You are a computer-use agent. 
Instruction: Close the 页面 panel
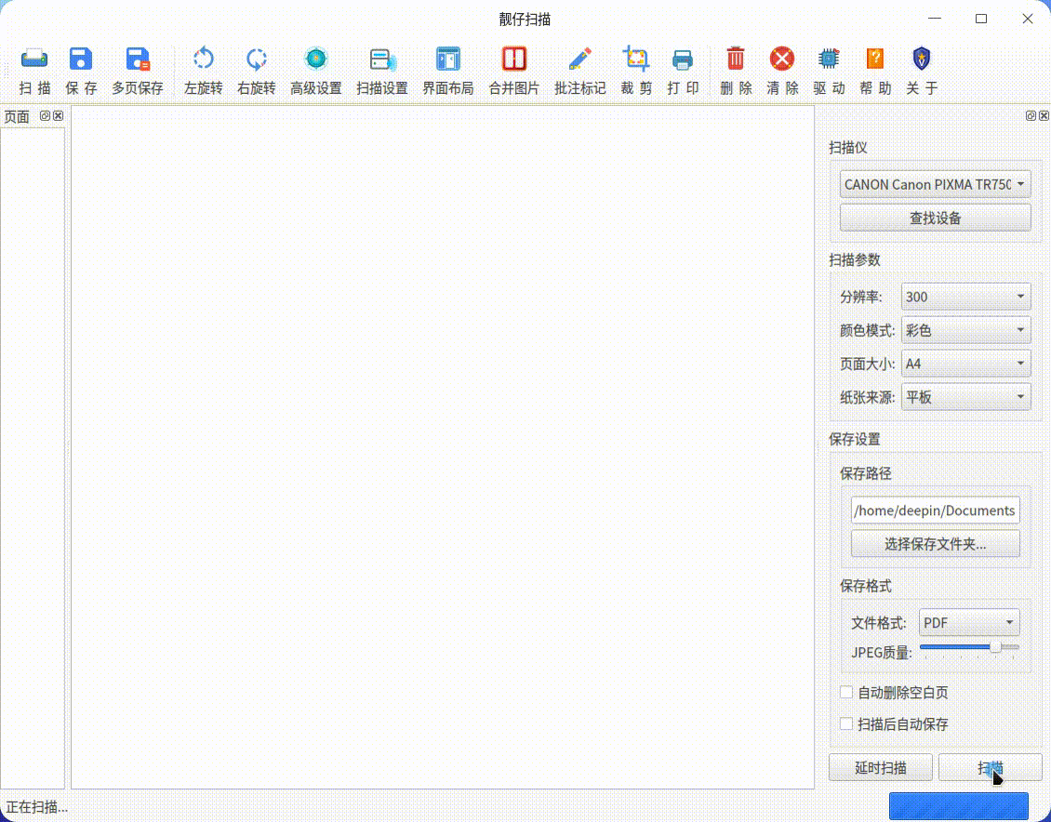tap(59, 116)
